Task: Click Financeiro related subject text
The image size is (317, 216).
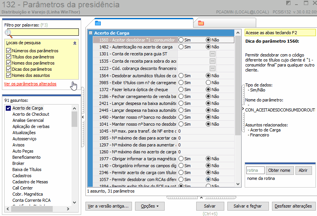Action: coord(259,135)
